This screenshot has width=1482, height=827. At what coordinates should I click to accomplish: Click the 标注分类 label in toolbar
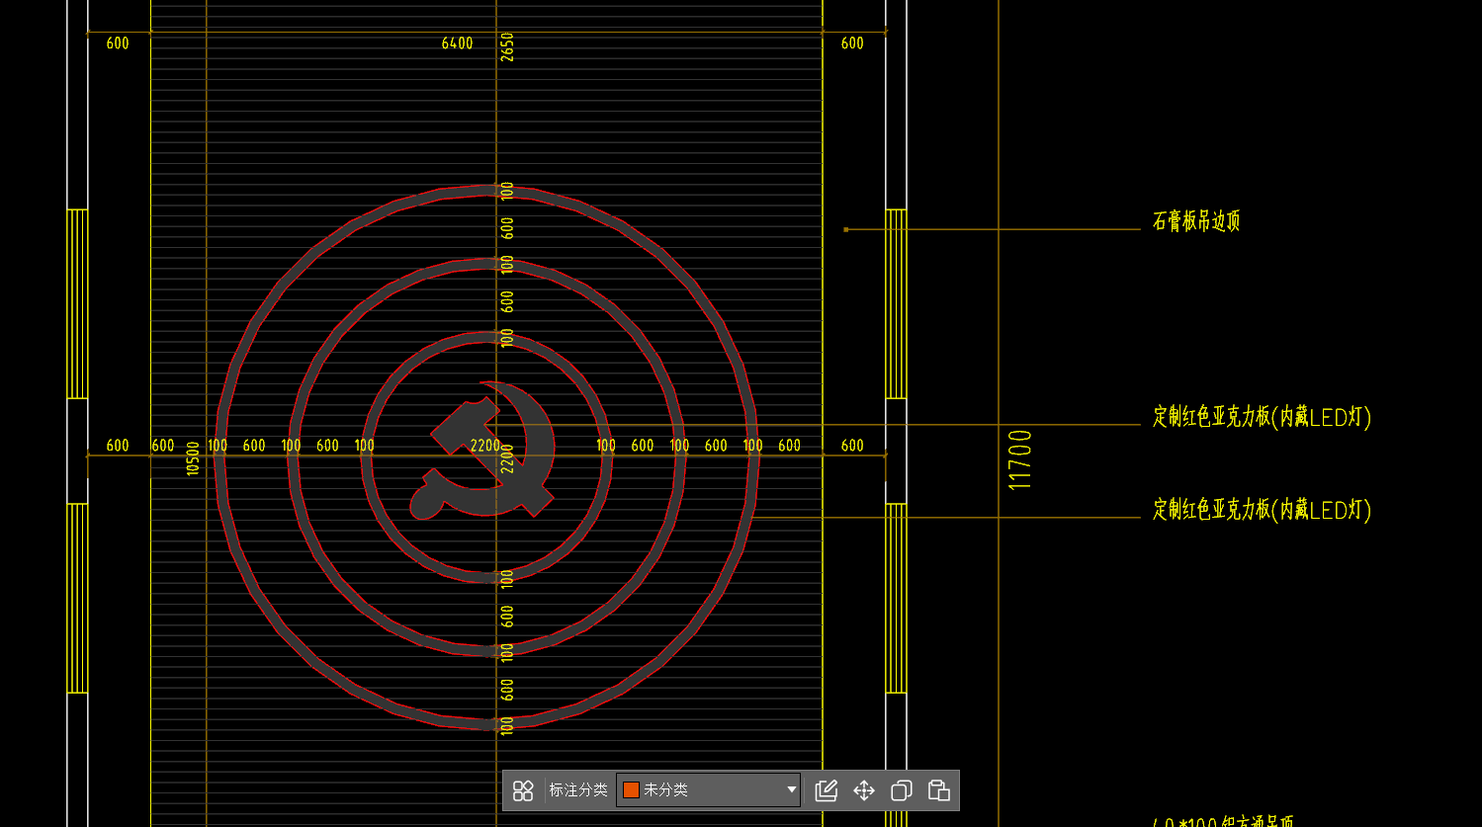[x=578, y=790]
